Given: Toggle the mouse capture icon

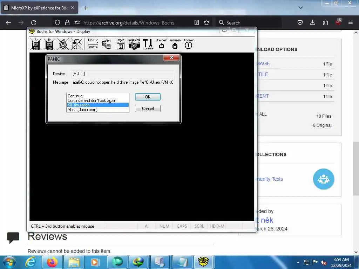Looking at the screenshot, I should [x=77, y=44].
